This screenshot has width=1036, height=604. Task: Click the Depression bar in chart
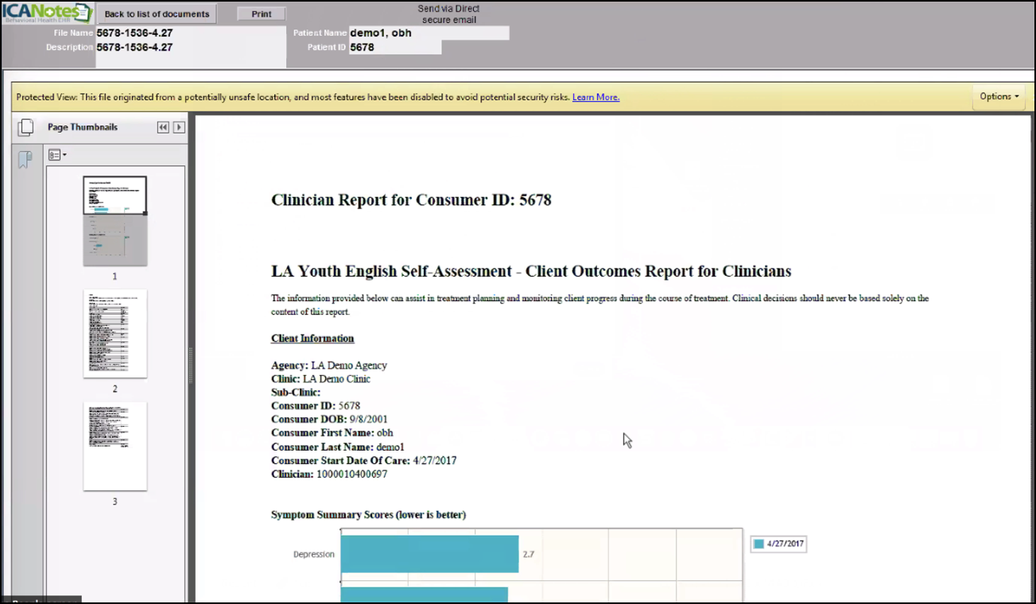click(429, 554)
